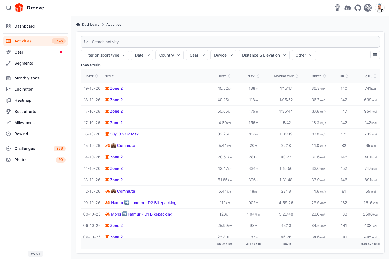389x259 pixels.
Task: Open Challenges in the sidebar
Action: (35, 149)
